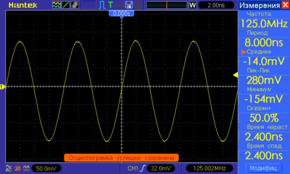Screen dimensions: 290x174
Task: Click the W window icon beside memory bar
Action: click(x=193, y=5)
